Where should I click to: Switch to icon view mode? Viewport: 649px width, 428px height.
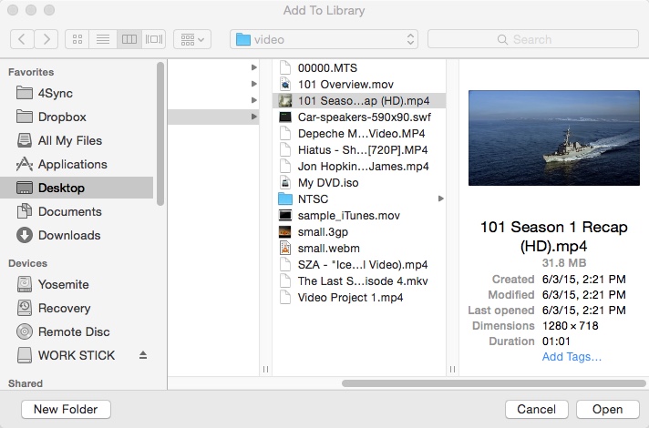coord(77,39)
